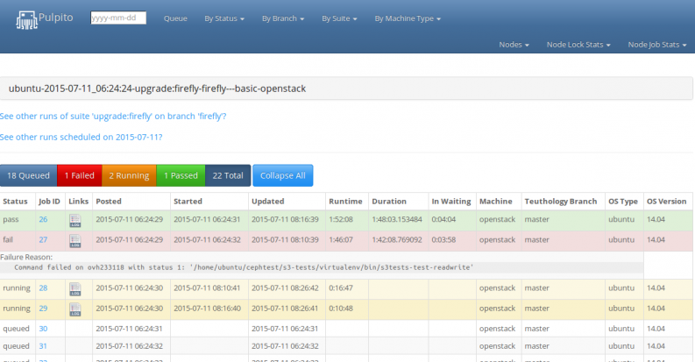Open job ID 30 link

(43, 329)
